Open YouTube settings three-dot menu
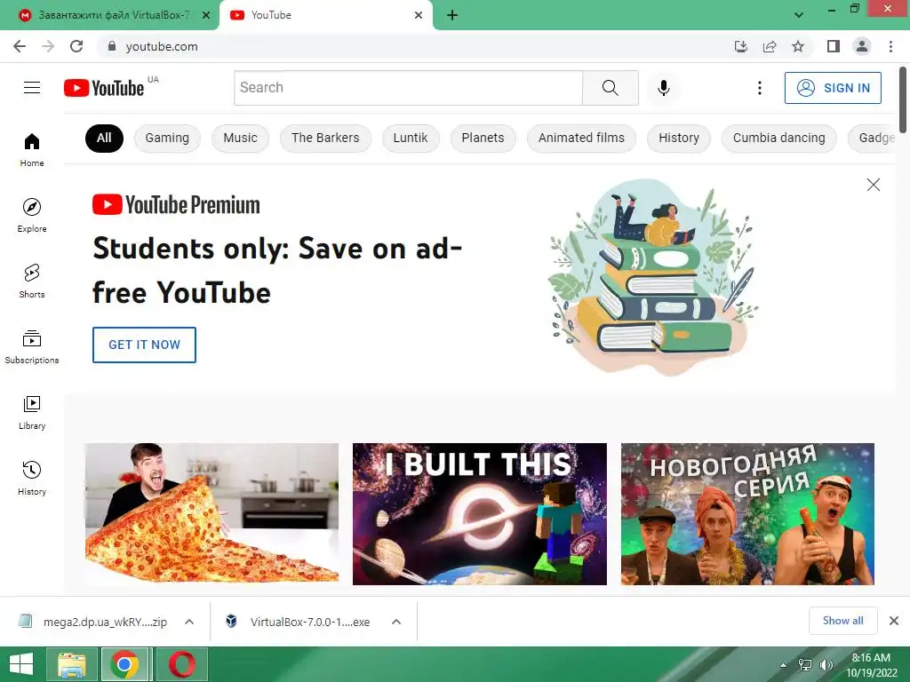The height and width of the screenshot is (682, 910). [759, 88]
